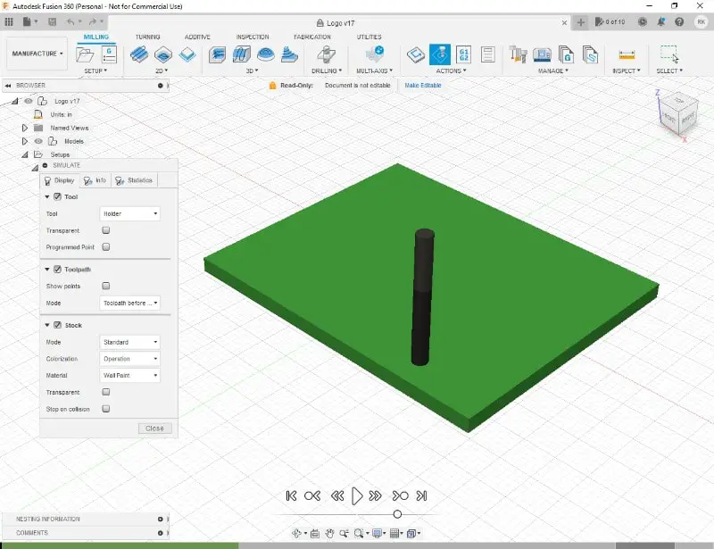Open the Info tab in Simulate

[x=95, y=180]
